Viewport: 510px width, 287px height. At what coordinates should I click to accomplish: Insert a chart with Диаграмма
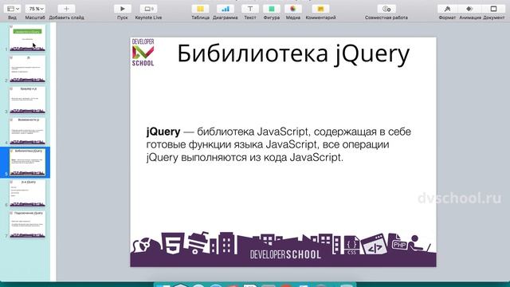click(x=225, y=9)
